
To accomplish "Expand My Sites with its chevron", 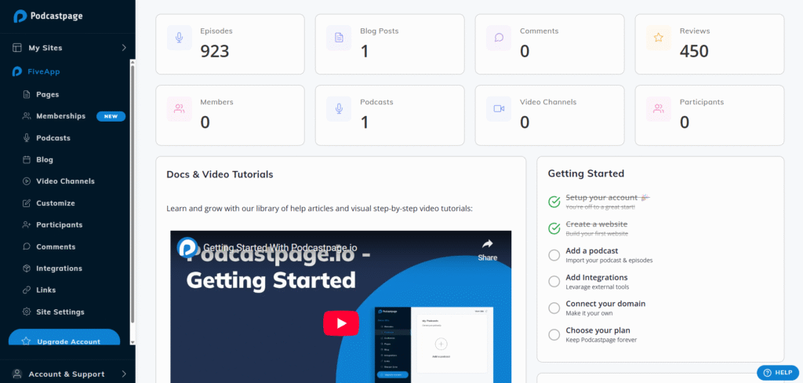I will 123,48.
